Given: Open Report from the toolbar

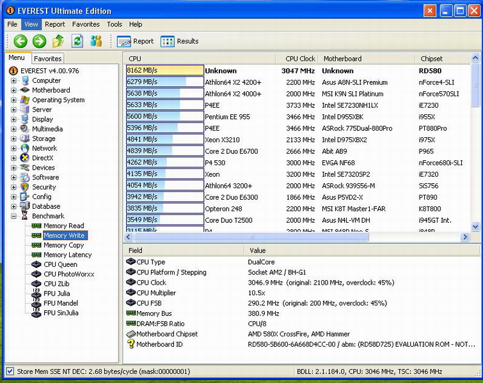Looking at the screenshot, I should [x=135, y=41].
